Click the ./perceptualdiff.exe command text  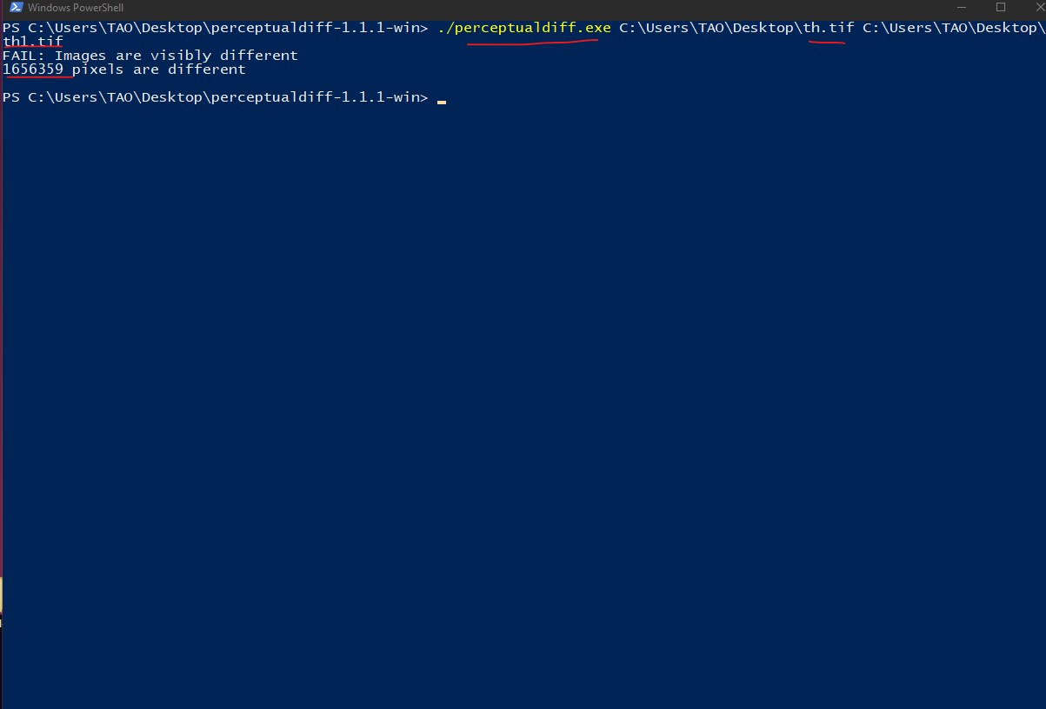click(524, 28)
